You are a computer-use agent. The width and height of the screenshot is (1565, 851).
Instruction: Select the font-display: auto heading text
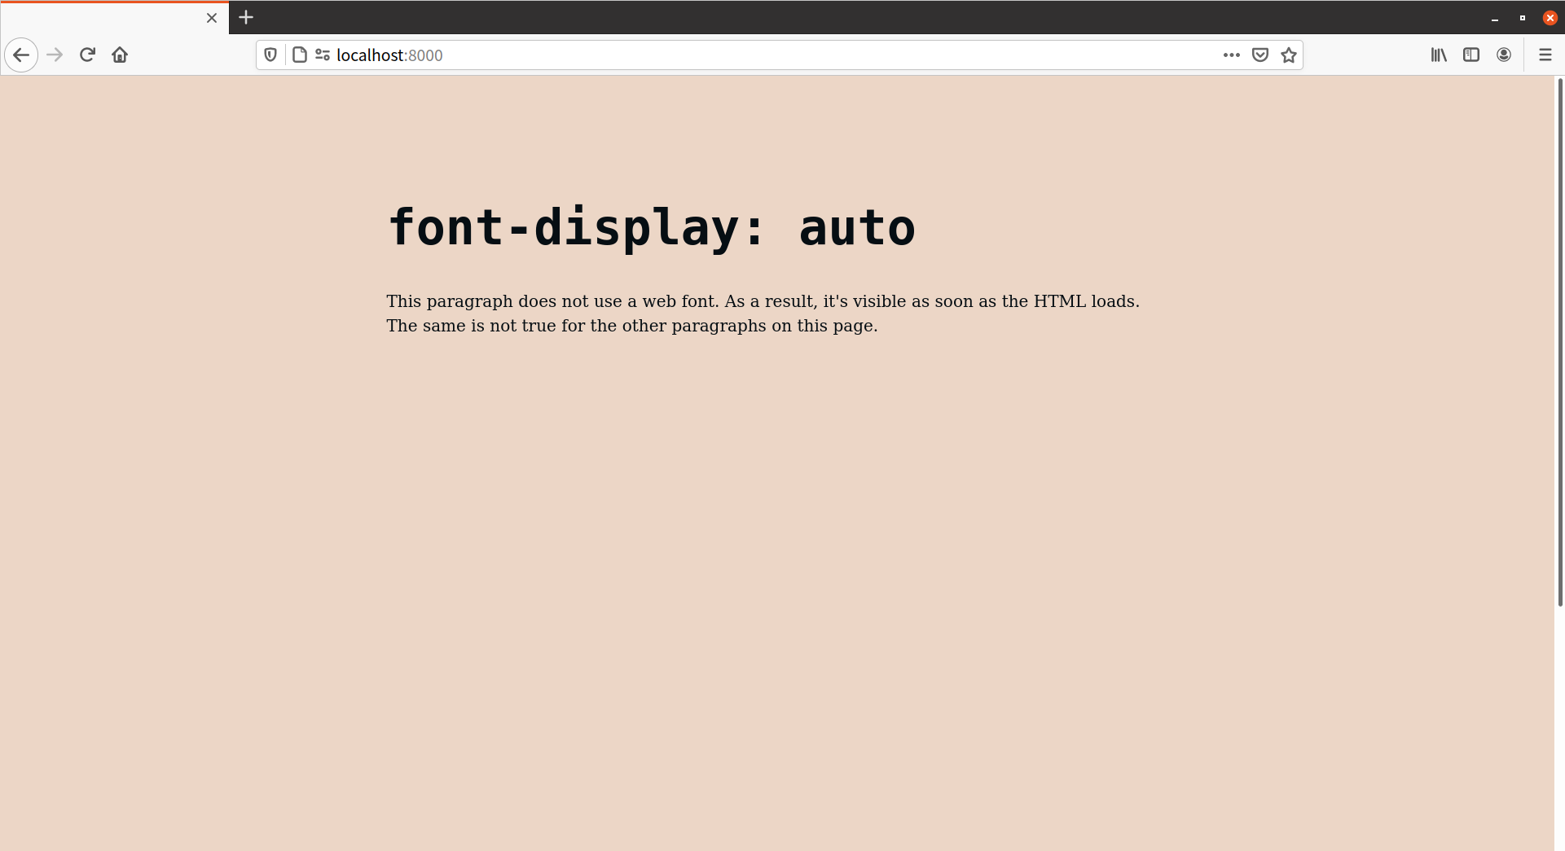pyautogui.click(x=652, y=228)
